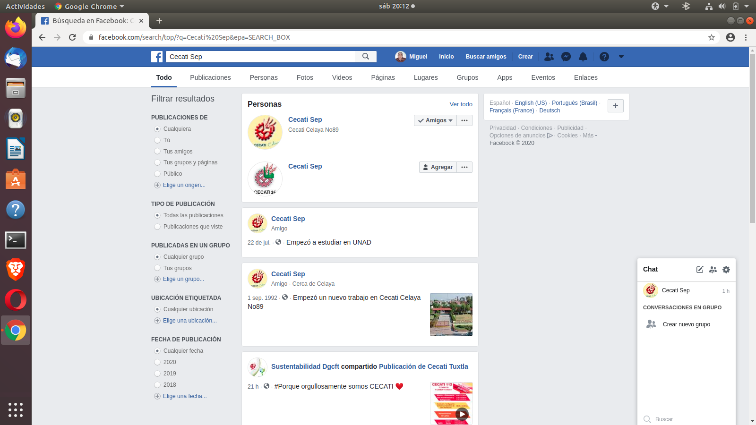Image resolution: width=756 pixels, height=425 pixels.
Task: Switch to the Publicaciones tab
Action: click(210, 77)
